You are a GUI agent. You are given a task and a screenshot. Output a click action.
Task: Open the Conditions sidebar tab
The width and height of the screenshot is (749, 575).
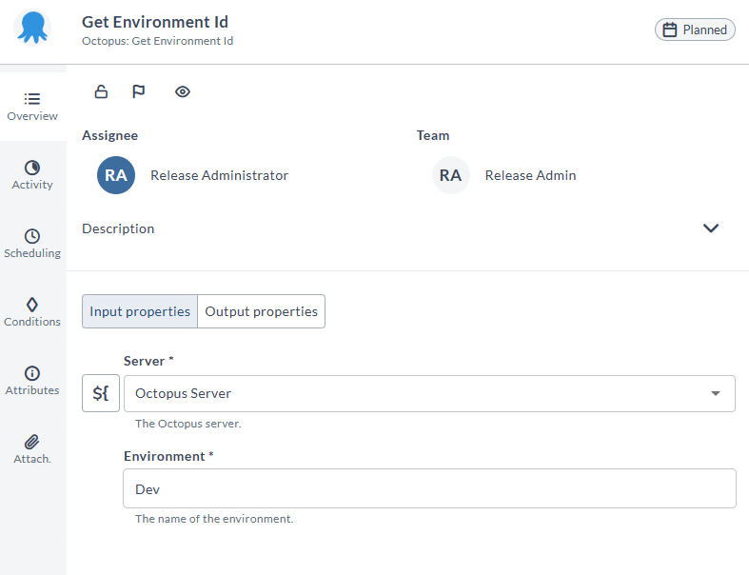[32, 312]
